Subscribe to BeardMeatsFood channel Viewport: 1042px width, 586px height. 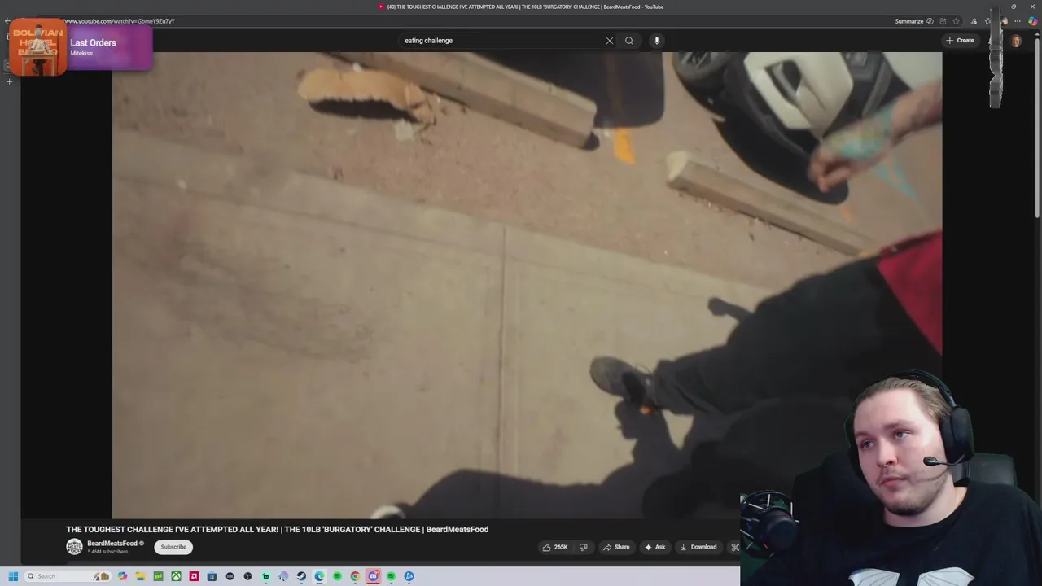point(173,547)
